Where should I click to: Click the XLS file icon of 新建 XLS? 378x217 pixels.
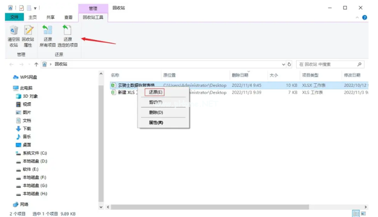(x=113, y=93)
